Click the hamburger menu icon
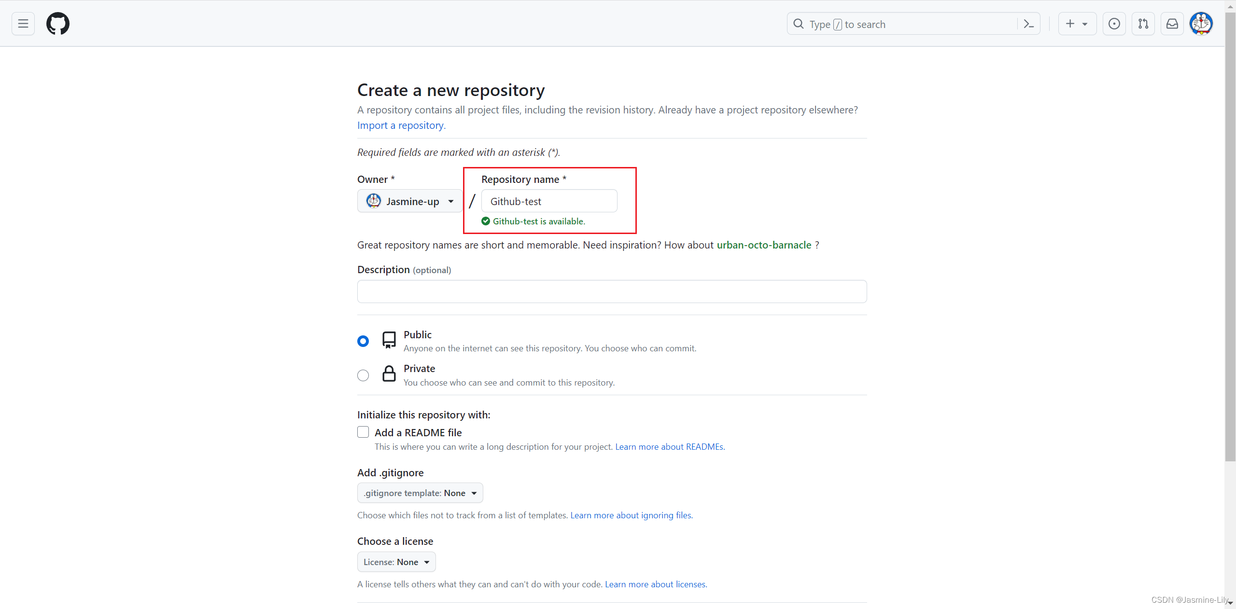1236x609 pixels. pos(23,24)
